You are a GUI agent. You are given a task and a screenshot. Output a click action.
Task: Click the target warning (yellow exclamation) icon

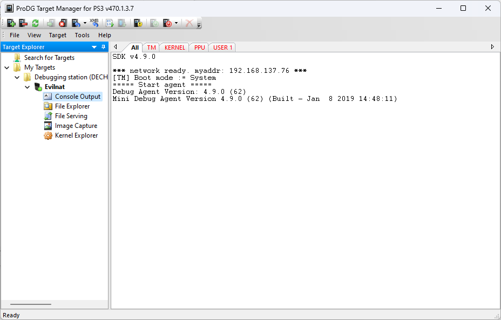(x=138, y=23)
